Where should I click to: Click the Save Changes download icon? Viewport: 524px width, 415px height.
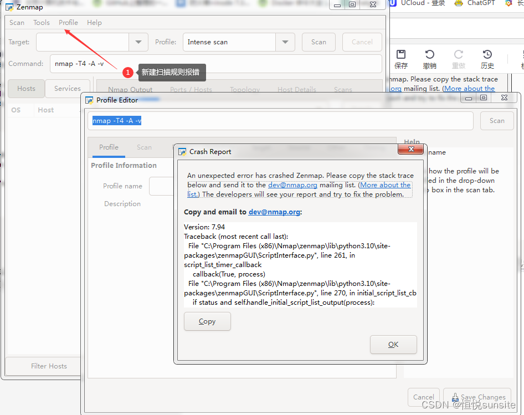(455, 397)
